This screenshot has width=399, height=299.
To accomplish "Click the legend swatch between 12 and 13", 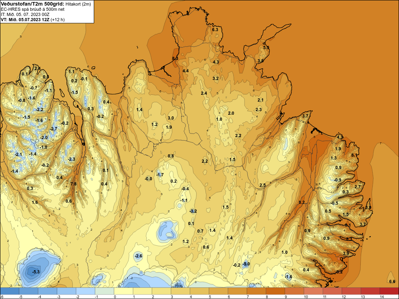I will tap(351, 291).
